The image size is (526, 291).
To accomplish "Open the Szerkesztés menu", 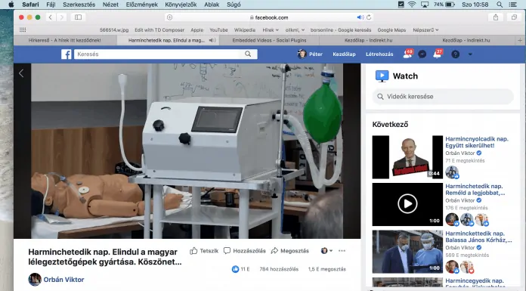I will (x=79, y=5).
